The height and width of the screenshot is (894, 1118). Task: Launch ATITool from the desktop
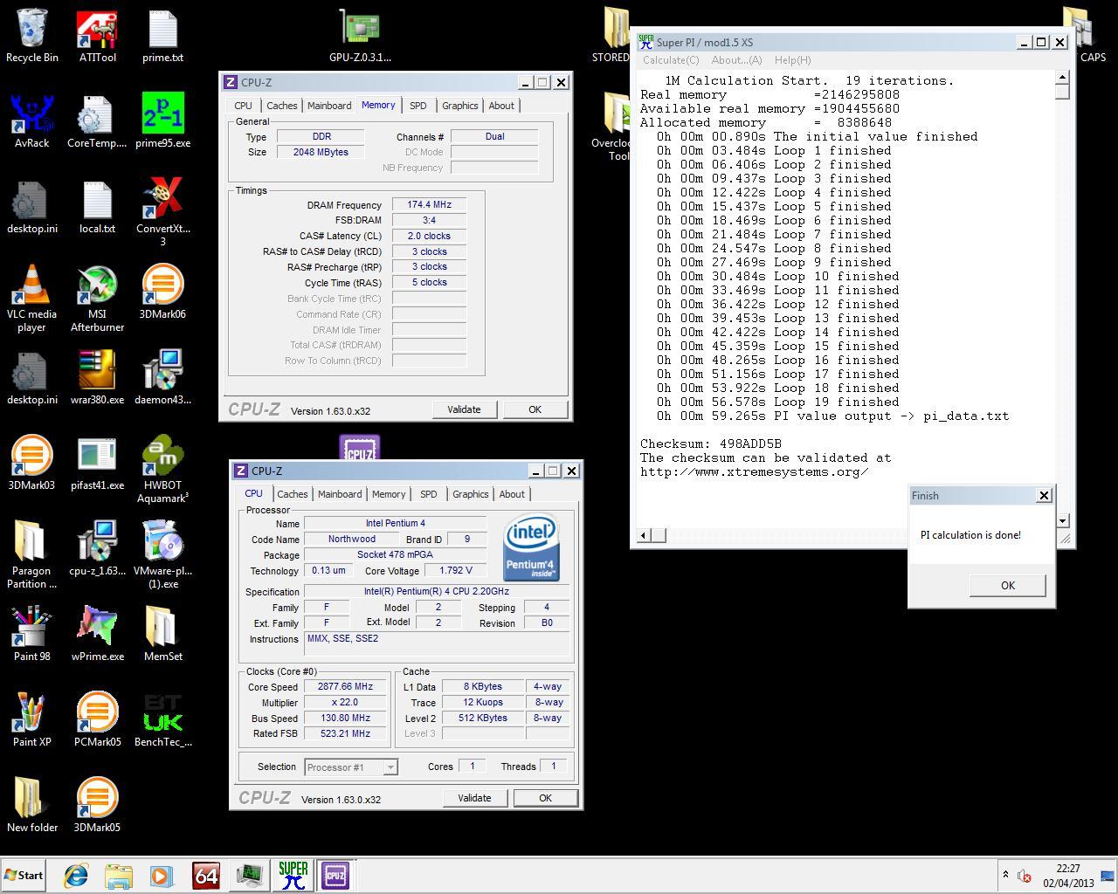(x=97, y=36)
